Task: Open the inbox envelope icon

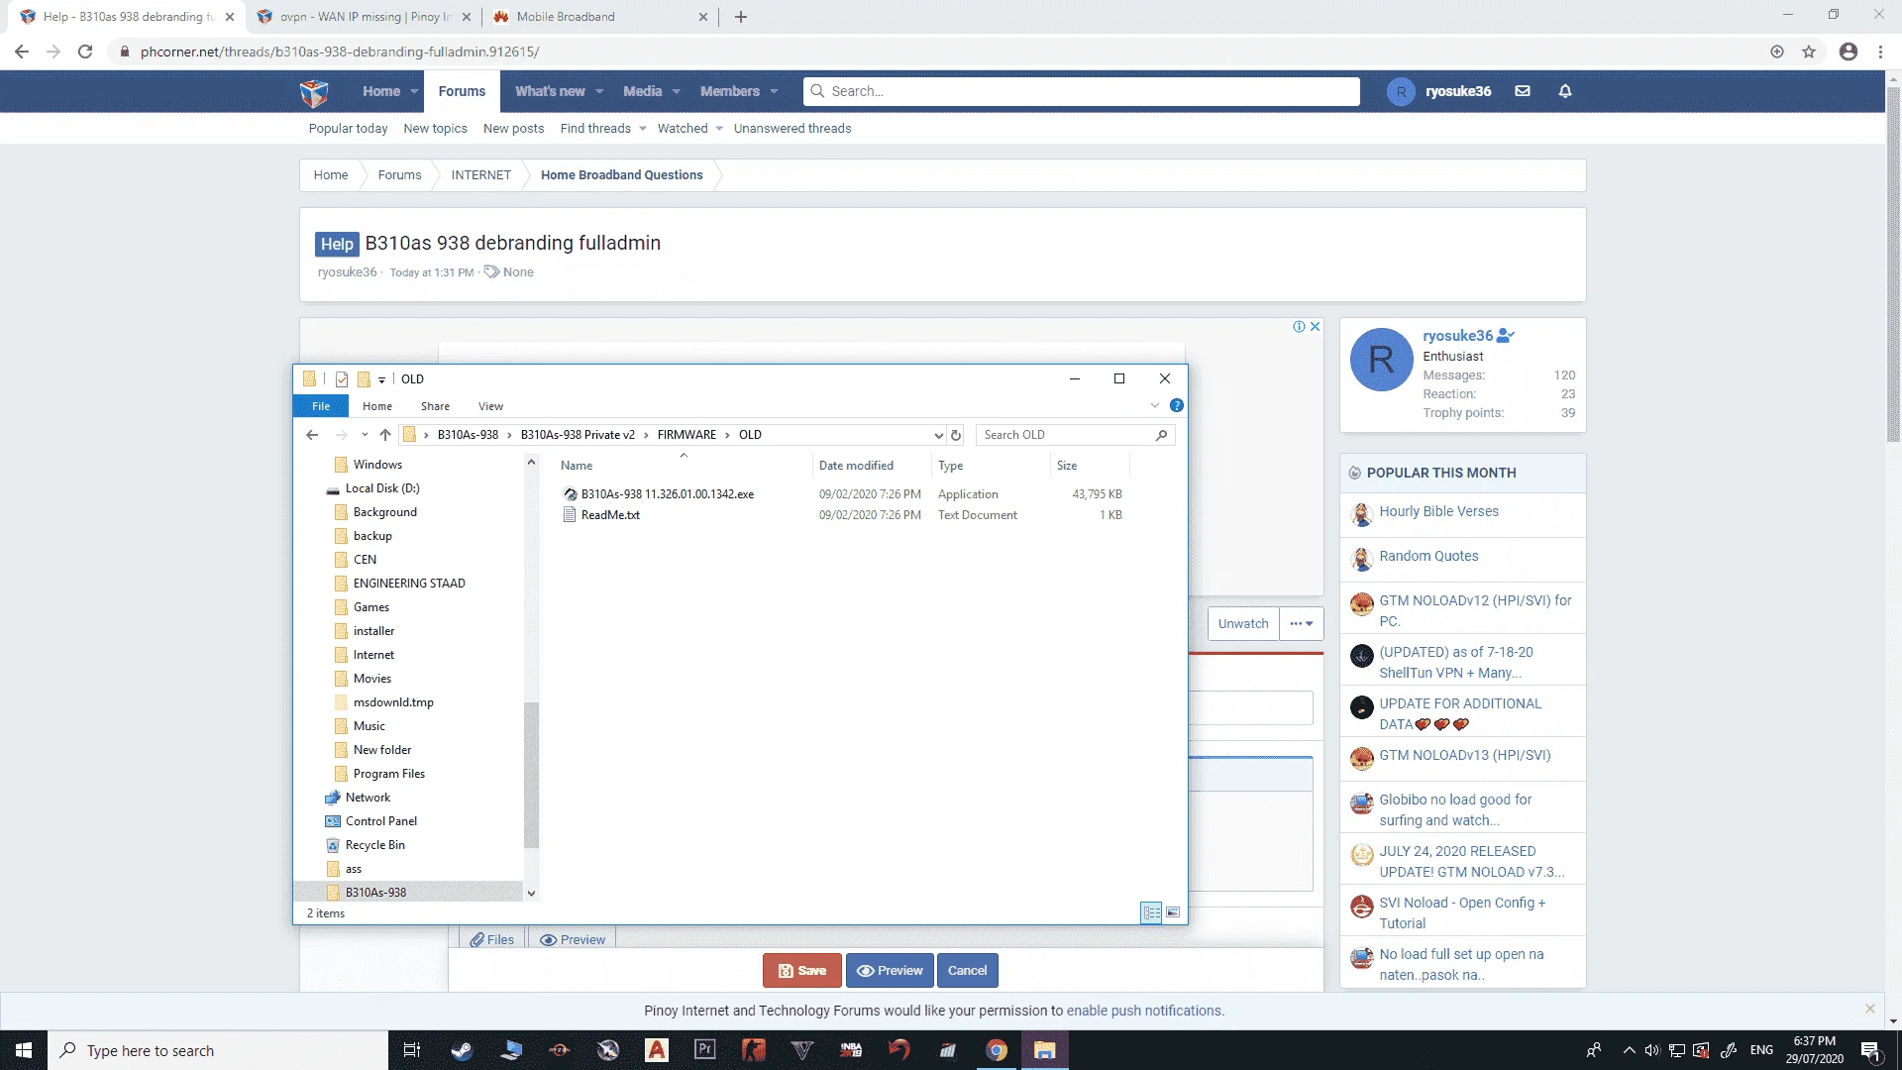Action: 1523,91
